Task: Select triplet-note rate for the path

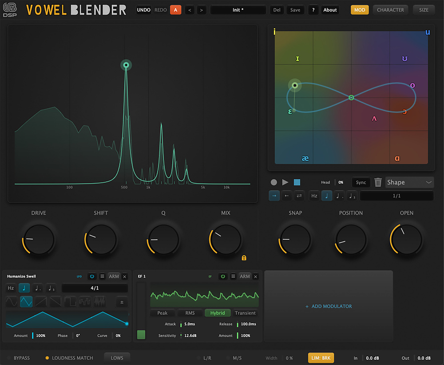Action: [351, 196]
